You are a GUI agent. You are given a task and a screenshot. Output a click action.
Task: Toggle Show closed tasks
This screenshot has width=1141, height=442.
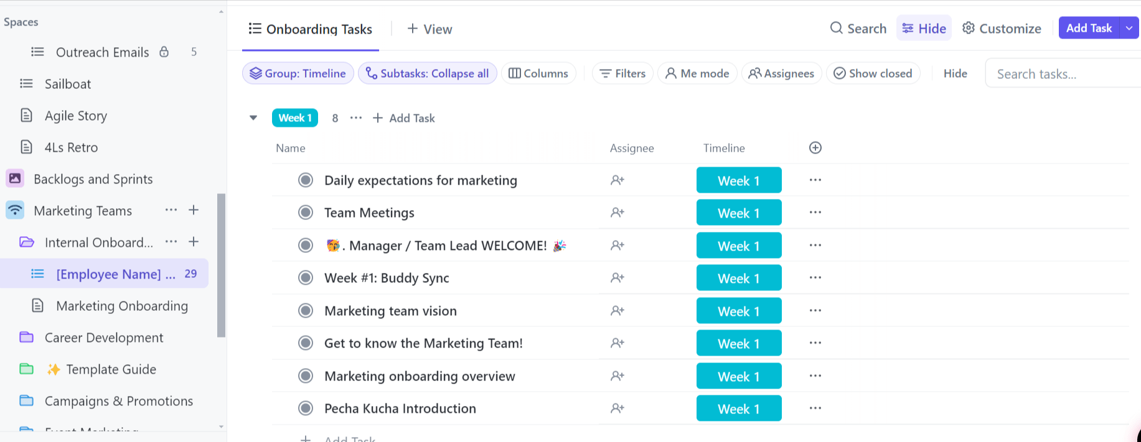tap(873, 73)
